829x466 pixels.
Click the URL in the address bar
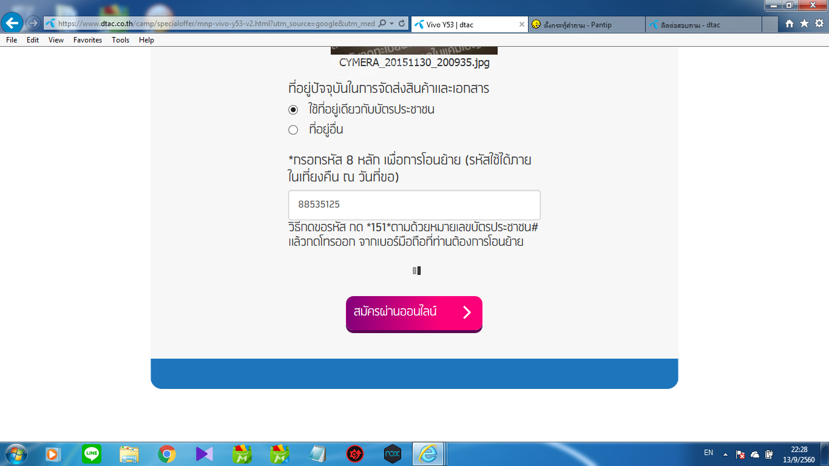point(216,24)
